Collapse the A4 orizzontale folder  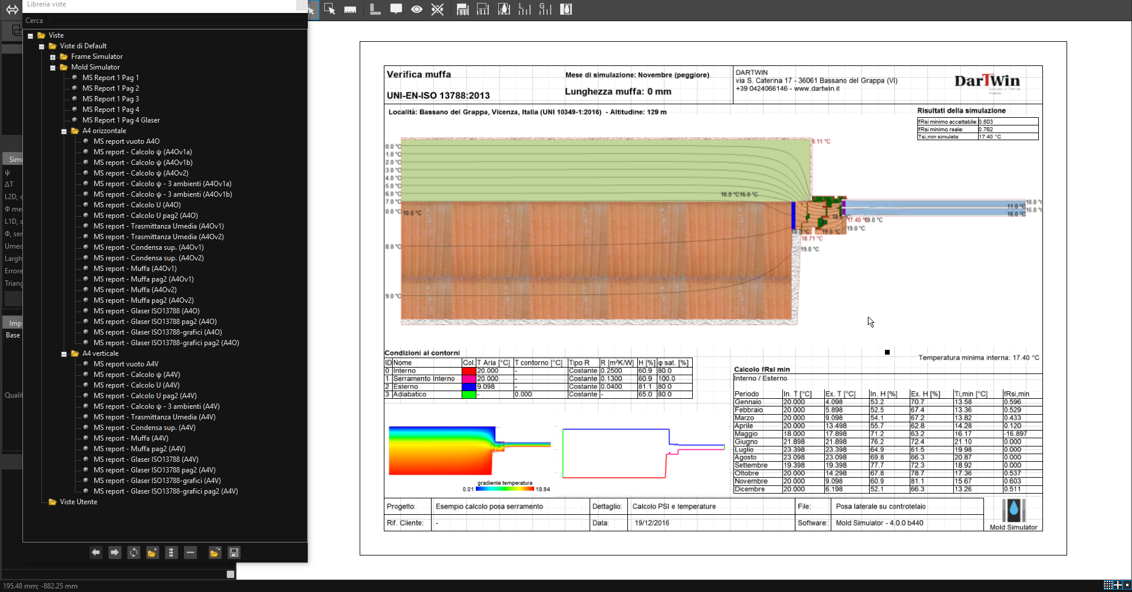coord(64,131)
